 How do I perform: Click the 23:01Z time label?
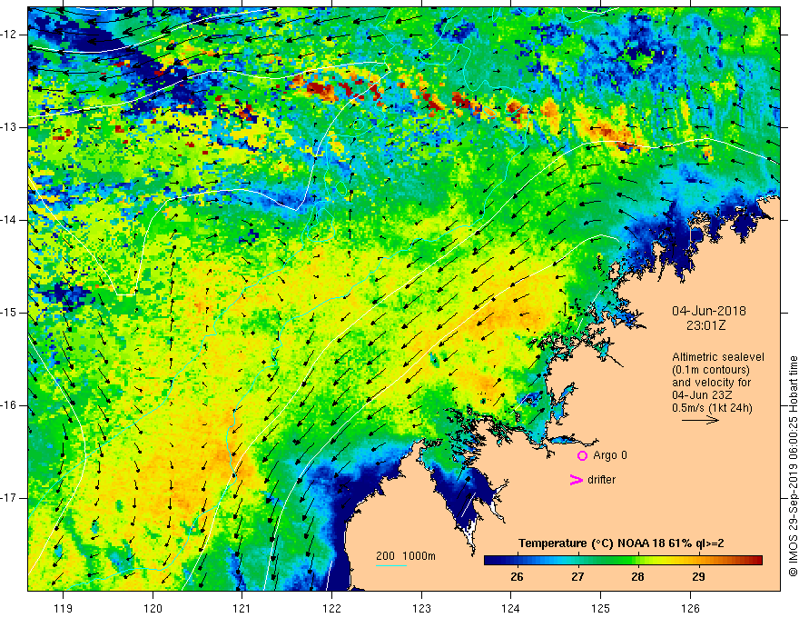[x=705, y=325]
